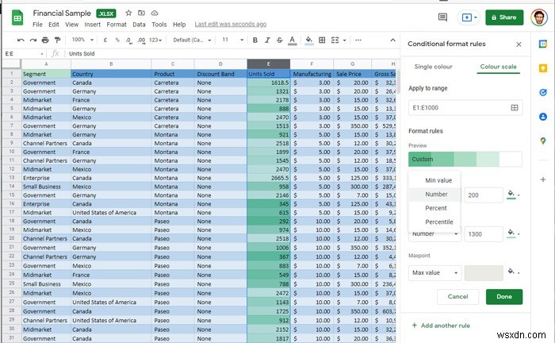Screen dimensions: 555x343
Task: Click the Cancel button
Action: tap(457, 297)
